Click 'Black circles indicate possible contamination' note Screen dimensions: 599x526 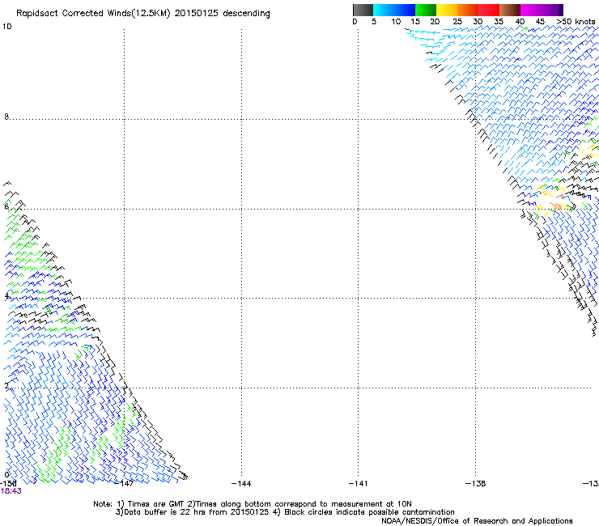(x=369, y=512)
